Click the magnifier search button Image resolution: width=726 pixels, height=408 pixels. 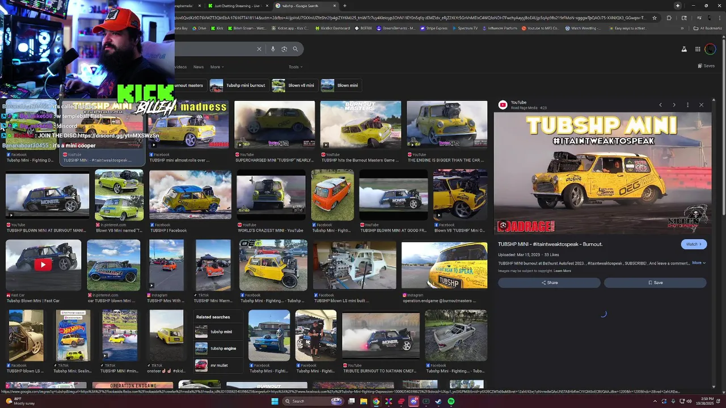coord(295,49)
